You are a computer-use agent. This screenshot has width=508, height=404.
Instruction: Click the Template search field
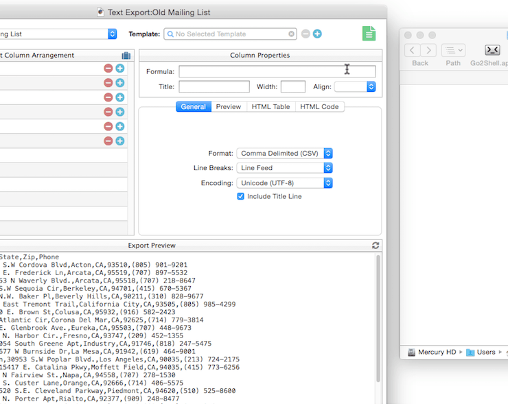click(230, 34)
